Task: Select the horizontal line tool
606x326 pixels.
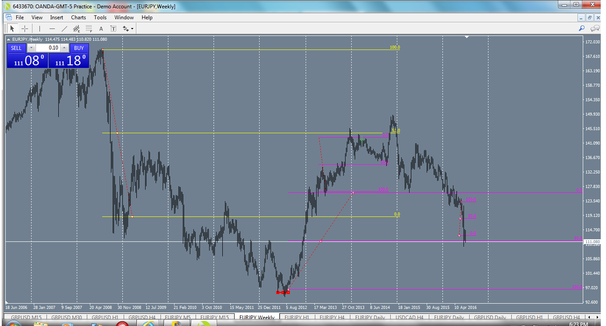Action: 52,28
